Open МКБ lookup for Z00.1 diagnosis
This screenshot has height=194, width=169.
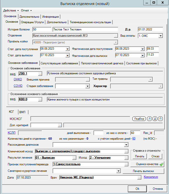(x=40, y=74)
